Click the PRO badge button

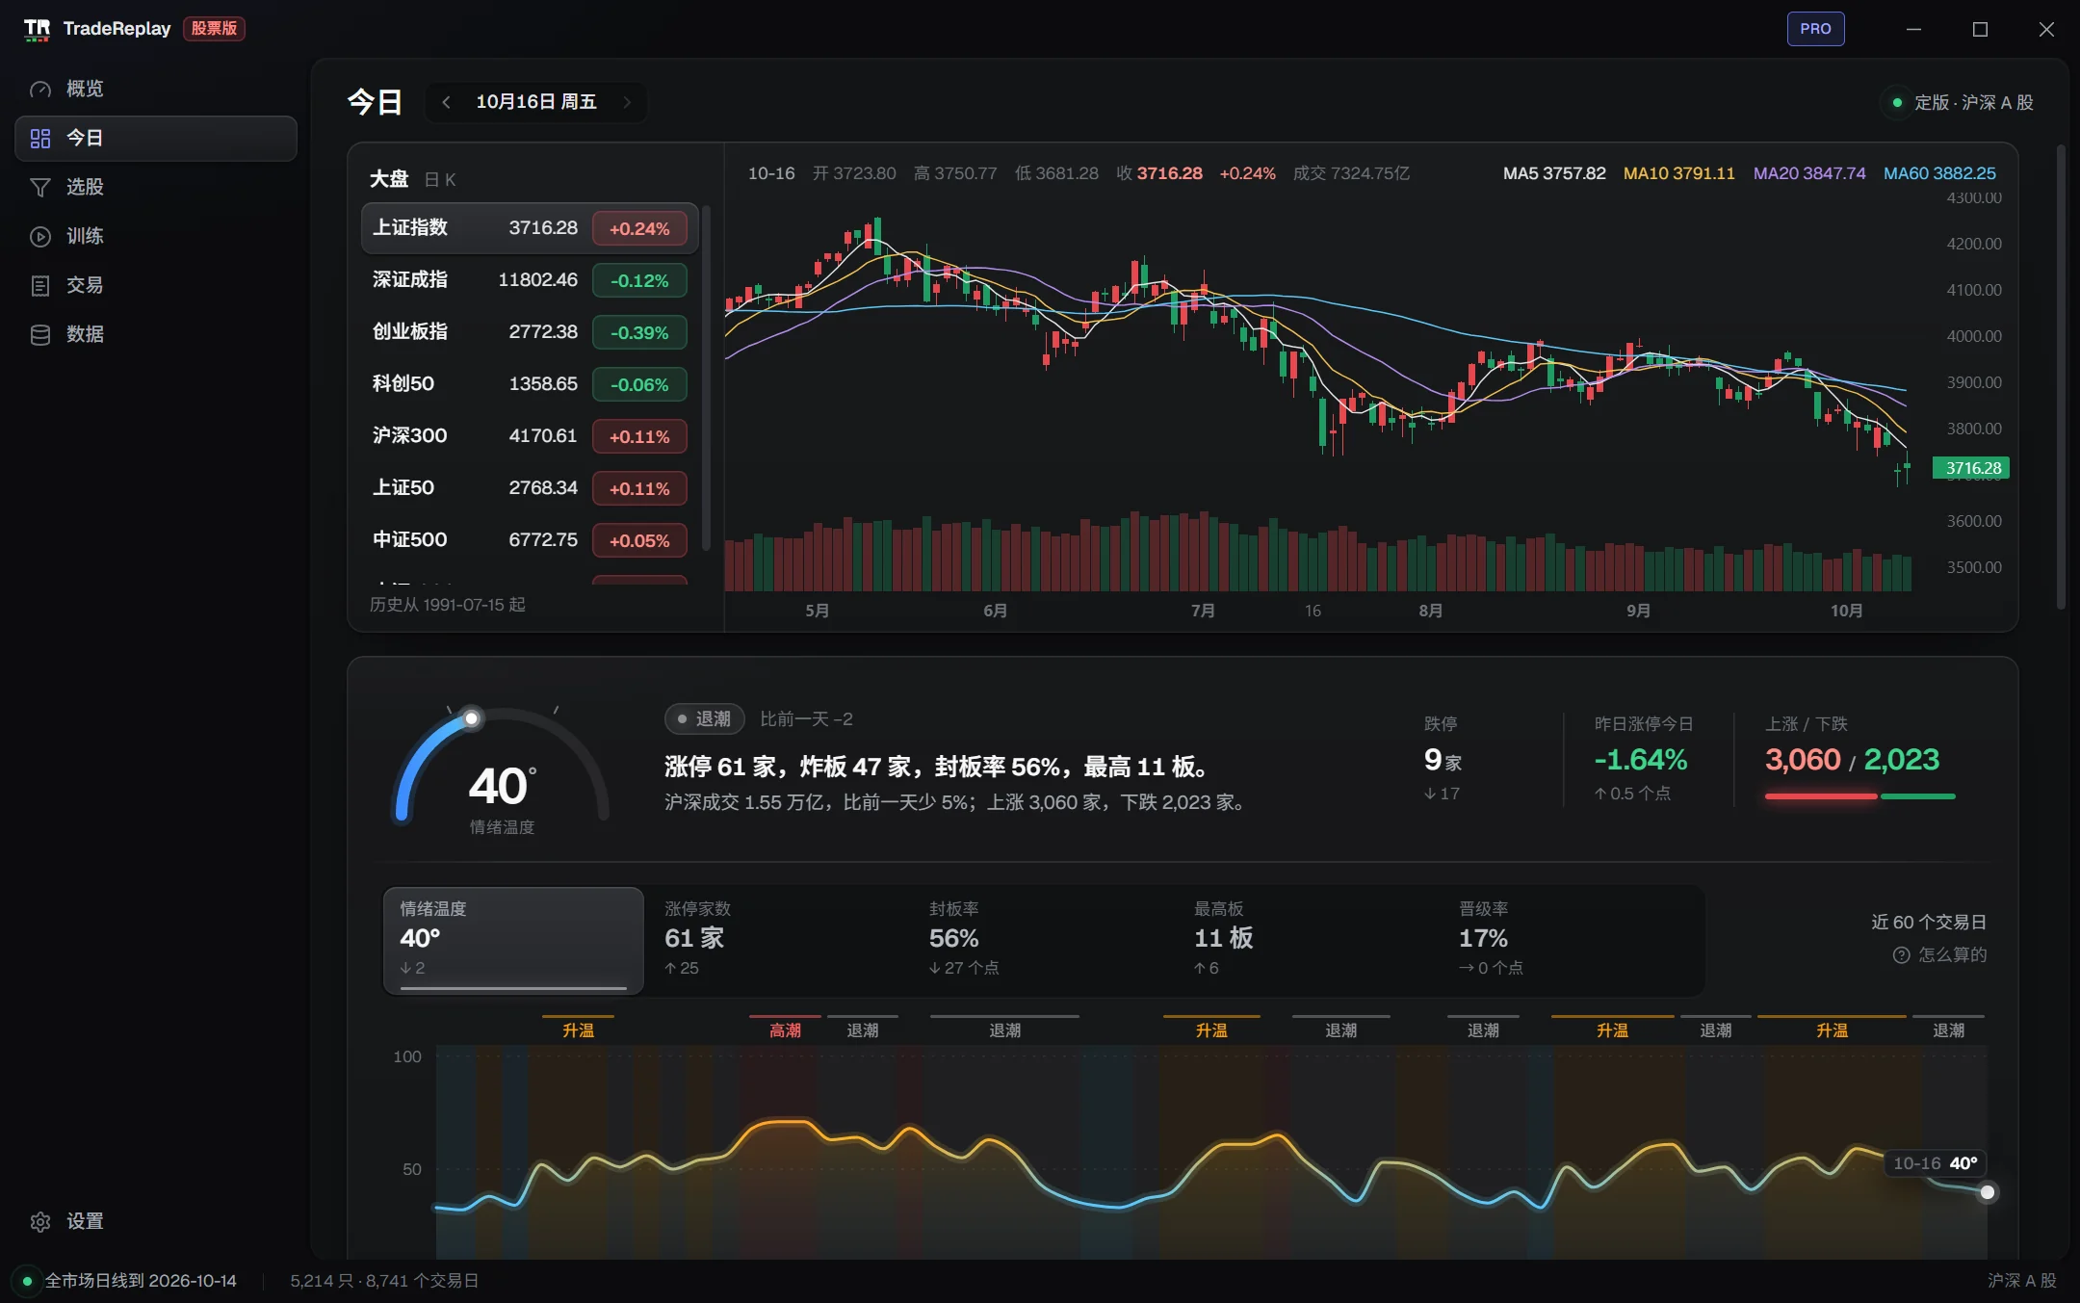tap(1815, 29)
